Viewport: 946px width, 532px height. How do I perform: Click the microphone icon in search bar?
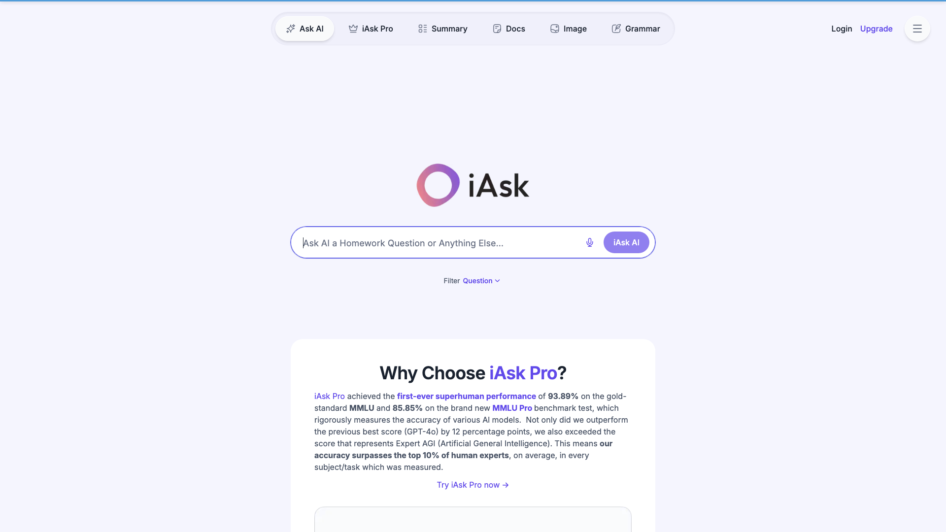tap(589, 242)
